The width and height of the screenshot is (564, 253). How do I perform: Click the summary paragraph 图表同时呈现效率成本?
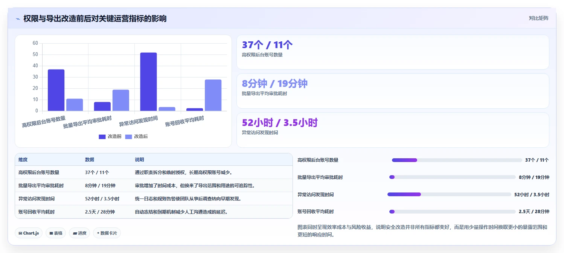point(422,231)
